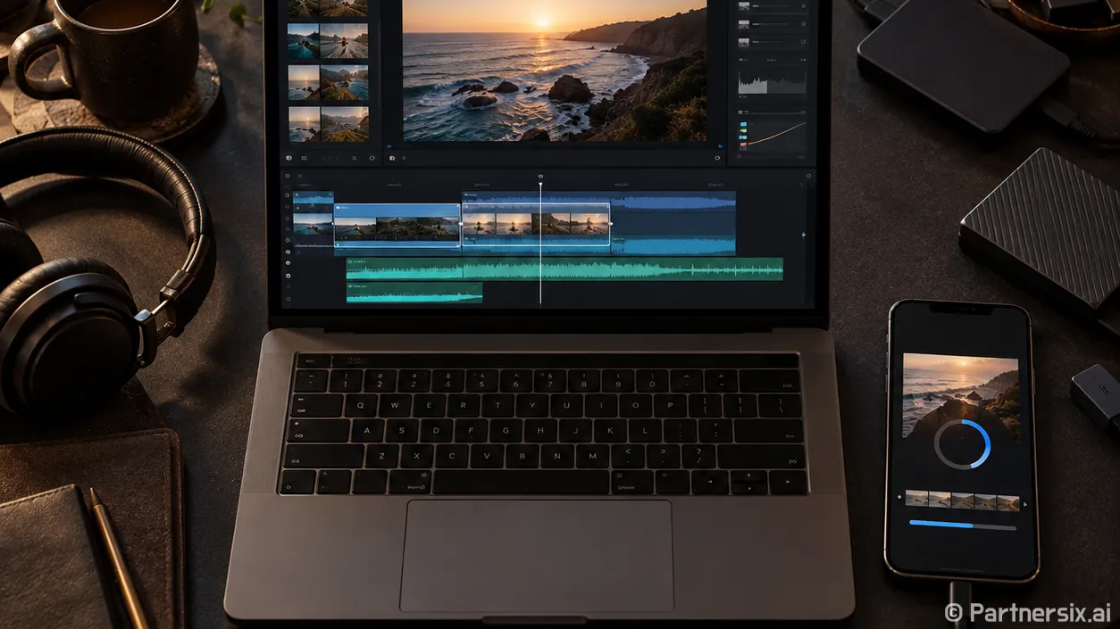Pick the bottom-right coastal thumbnail in media bin

[x=345, y=124]
